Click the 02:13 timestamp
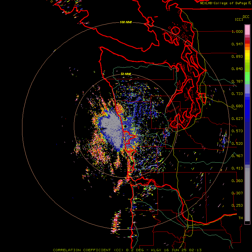This screenshot has height=252, width=252. [x=195, y=250]
